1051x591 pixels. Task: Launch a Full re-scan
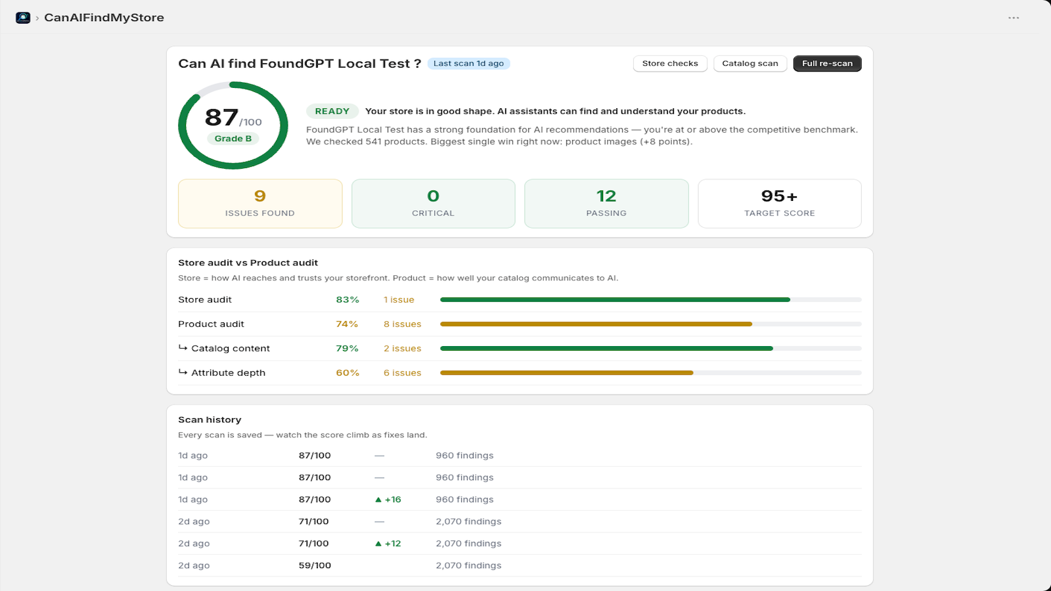coord(827,64)
